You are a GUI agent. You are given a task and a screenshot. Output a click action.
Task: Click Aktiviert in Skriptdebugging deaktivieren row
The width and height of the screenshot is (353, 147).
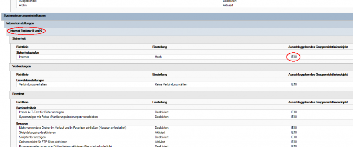pos(160,133)
